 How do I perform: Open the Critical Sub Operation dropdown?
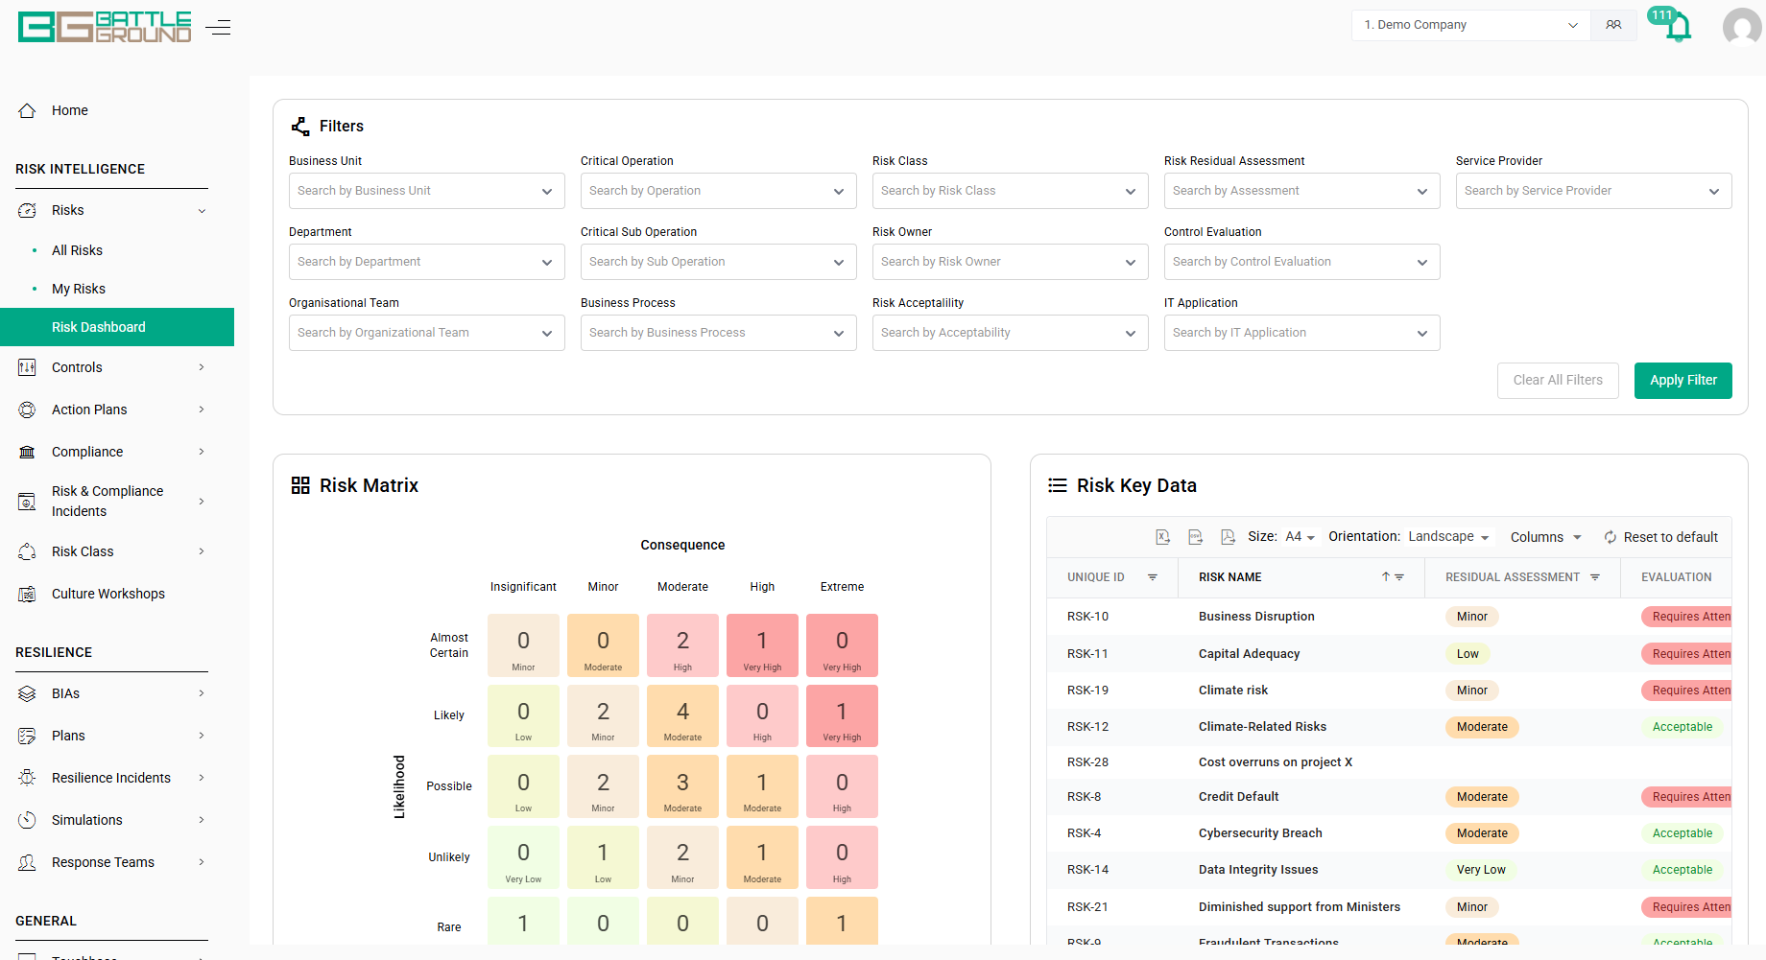point(719,262)
